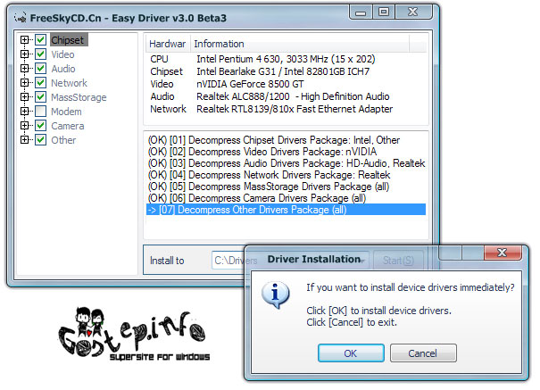Click the Information column header
Viewport: 540px width, 390px height.
click(x=300, y=44)
